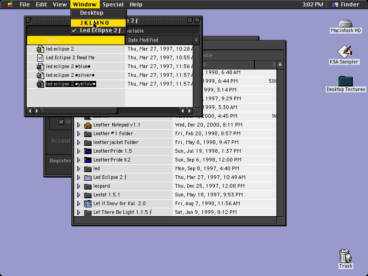Click the date "Sun, May 18, 1997, 9:53 PM"
The height and width of the screenshot is (276, 368).
click(209, 195)
